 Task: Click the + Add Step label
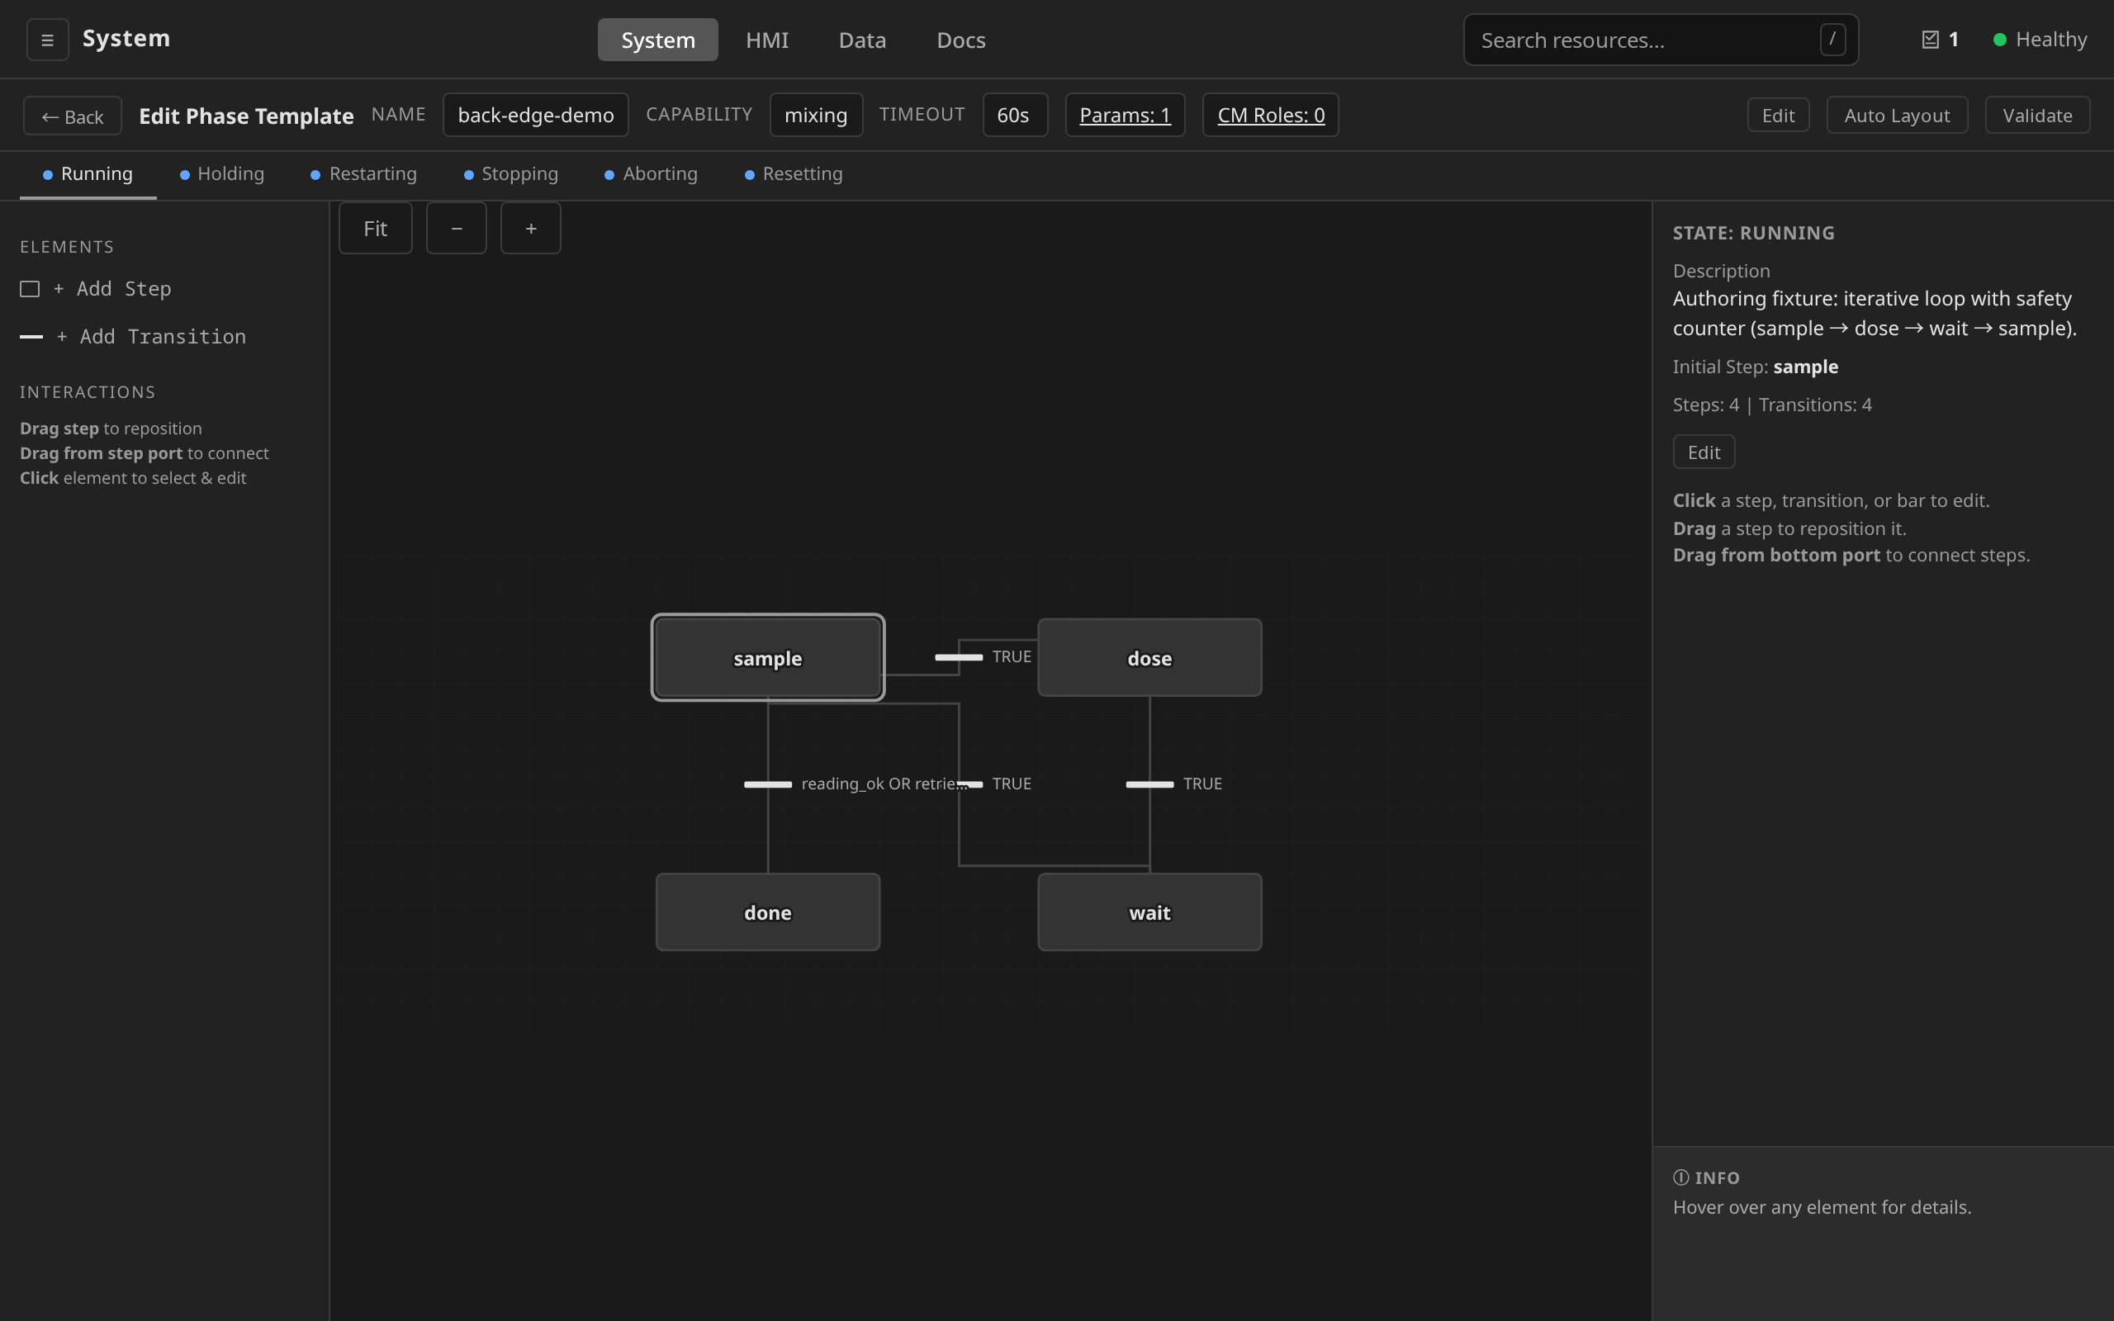tap(111, 289)
